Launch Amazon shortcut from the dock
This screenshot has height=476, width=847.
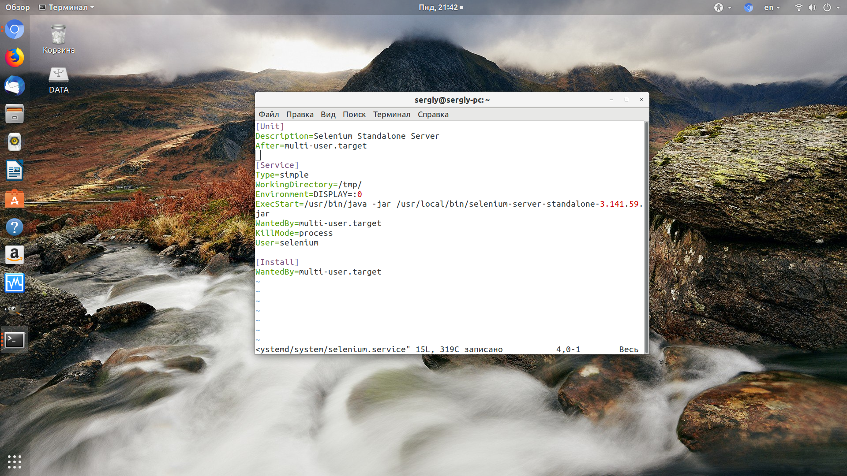pos(15,255)
